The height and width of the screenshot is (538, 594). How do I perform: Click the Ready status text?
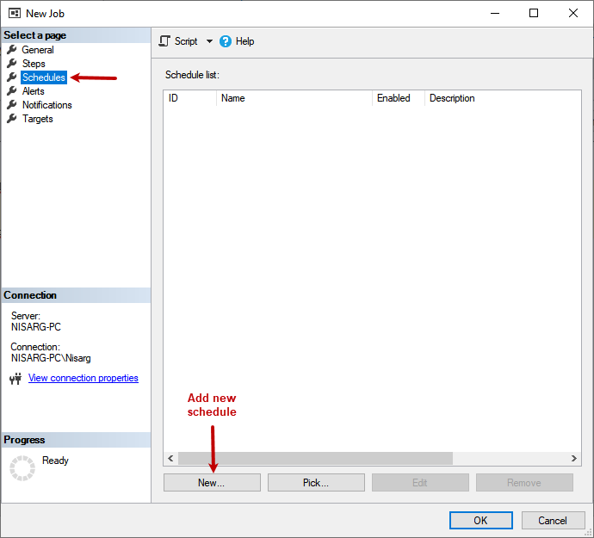pos(55,461)
